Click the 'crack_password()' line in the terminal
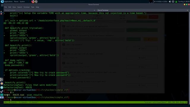This screenshot has width=190, height=107. 20,78
